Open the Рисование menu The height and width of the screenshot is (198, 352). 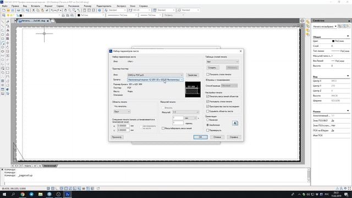74,6
